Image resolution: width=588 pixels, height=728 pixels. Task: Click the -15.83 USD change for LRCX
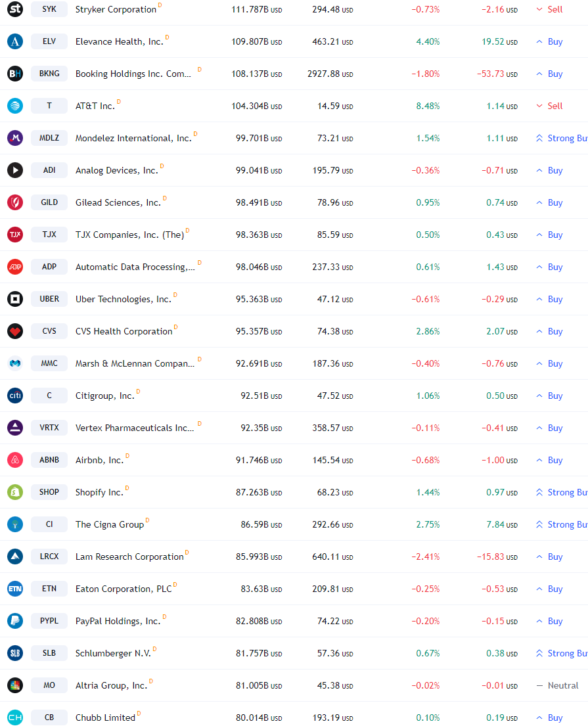point(497,557)
